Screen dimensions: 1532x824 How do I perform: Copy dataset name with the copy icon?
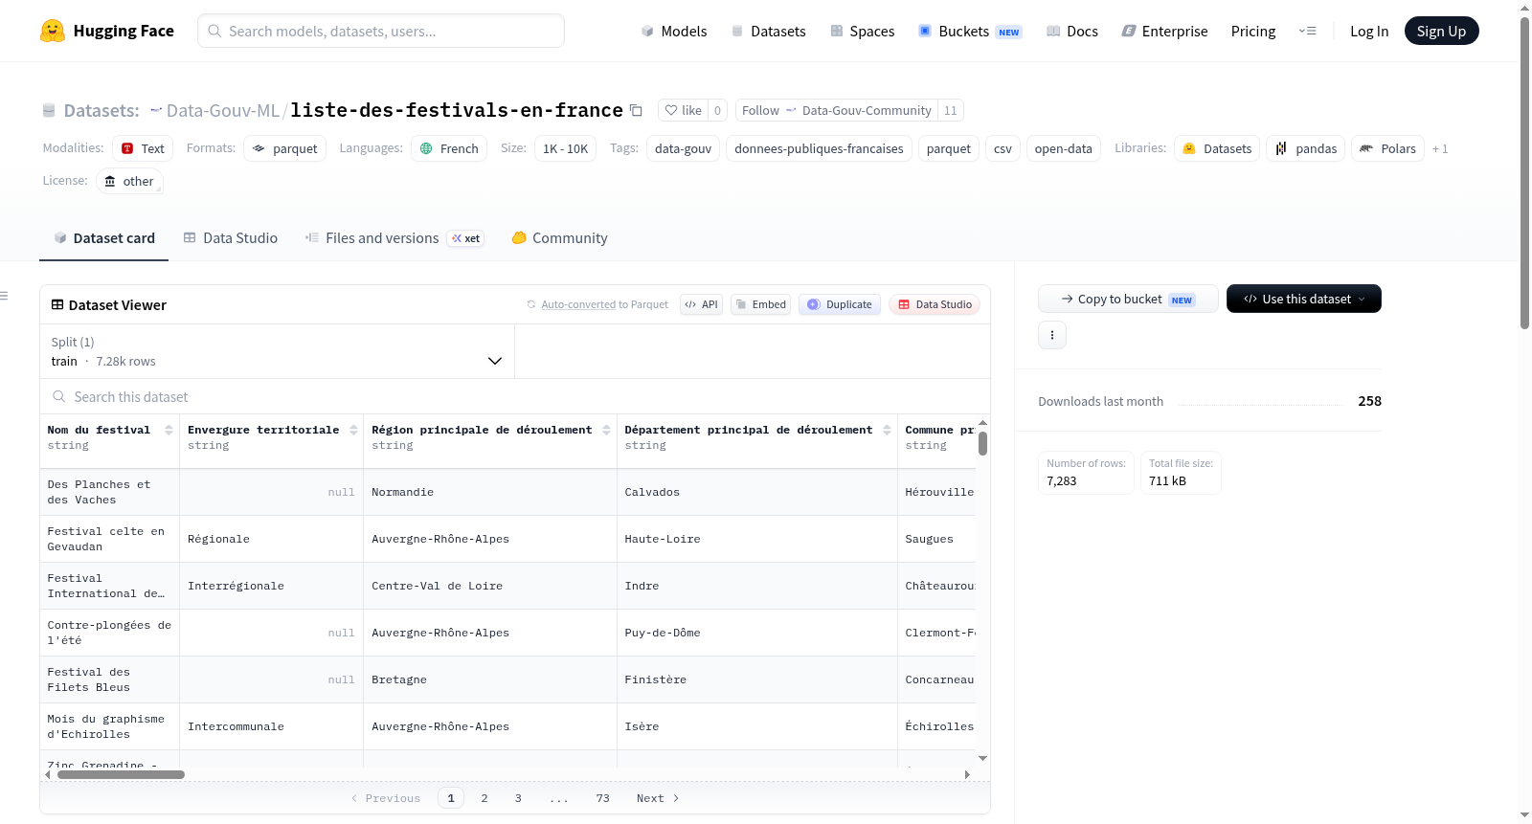coord(636,110)
